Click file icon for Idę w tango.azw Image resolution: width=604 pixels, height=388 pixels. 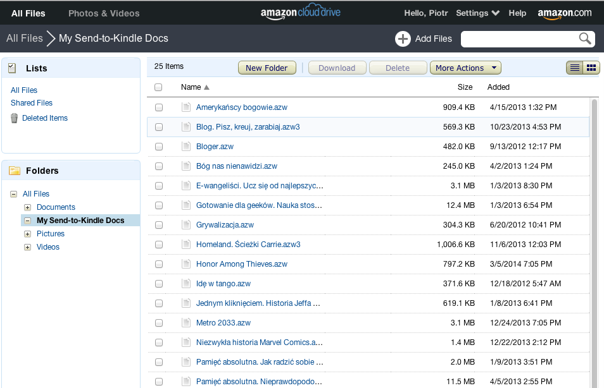tap(186, 284)
